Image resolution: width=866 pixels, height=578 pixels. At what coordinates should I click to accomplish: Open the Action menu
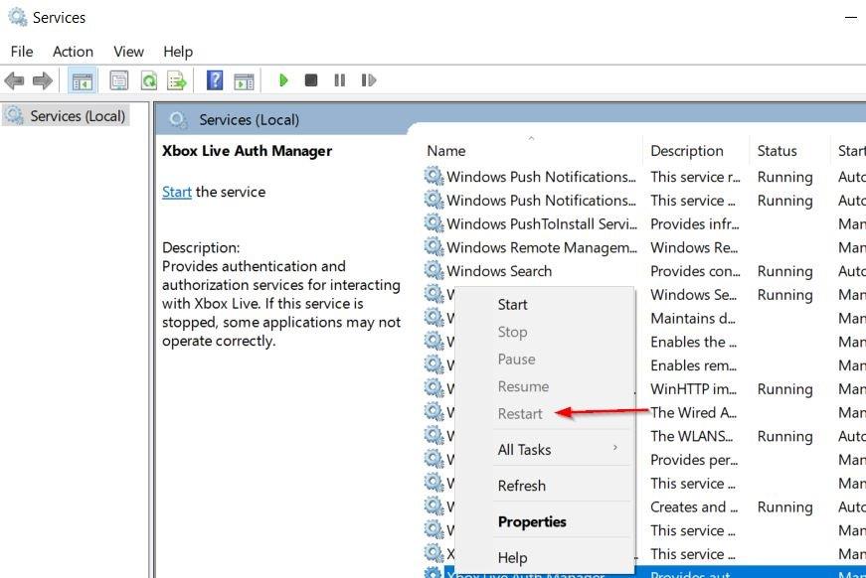click(73, 52)
